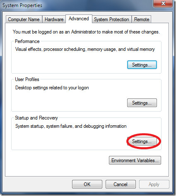176x196 pixels.
Task: Open the Environment Variables dialog
Action: coord(135,160)
